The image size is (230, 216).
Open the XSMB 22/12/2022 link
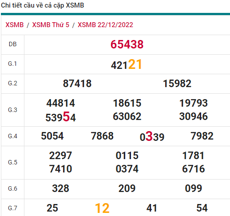pos(105,25)
